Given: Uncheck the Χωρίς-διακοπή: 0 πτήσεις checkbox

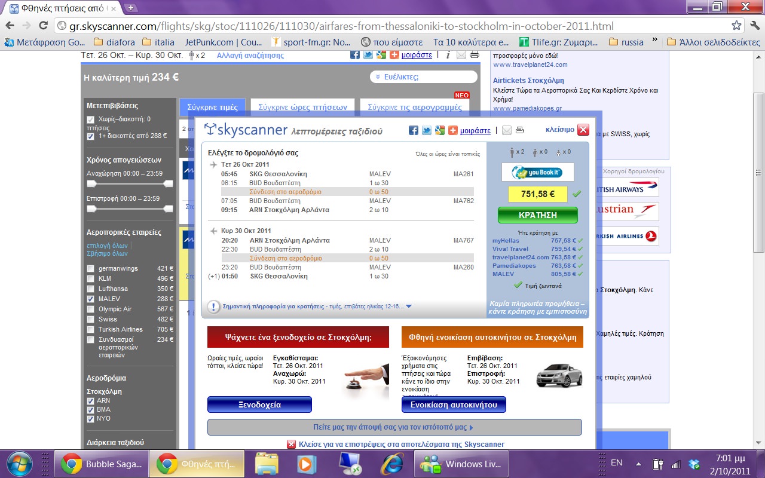Looking at the screenshot, I should (x=91, y=119).
